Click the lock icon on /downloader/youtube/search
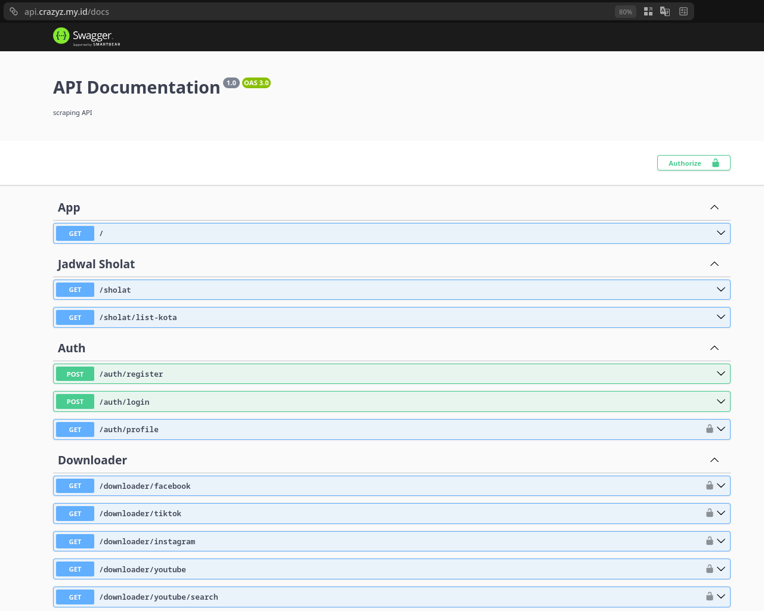The width and height of the screenshot is (764, 611). 710,597
